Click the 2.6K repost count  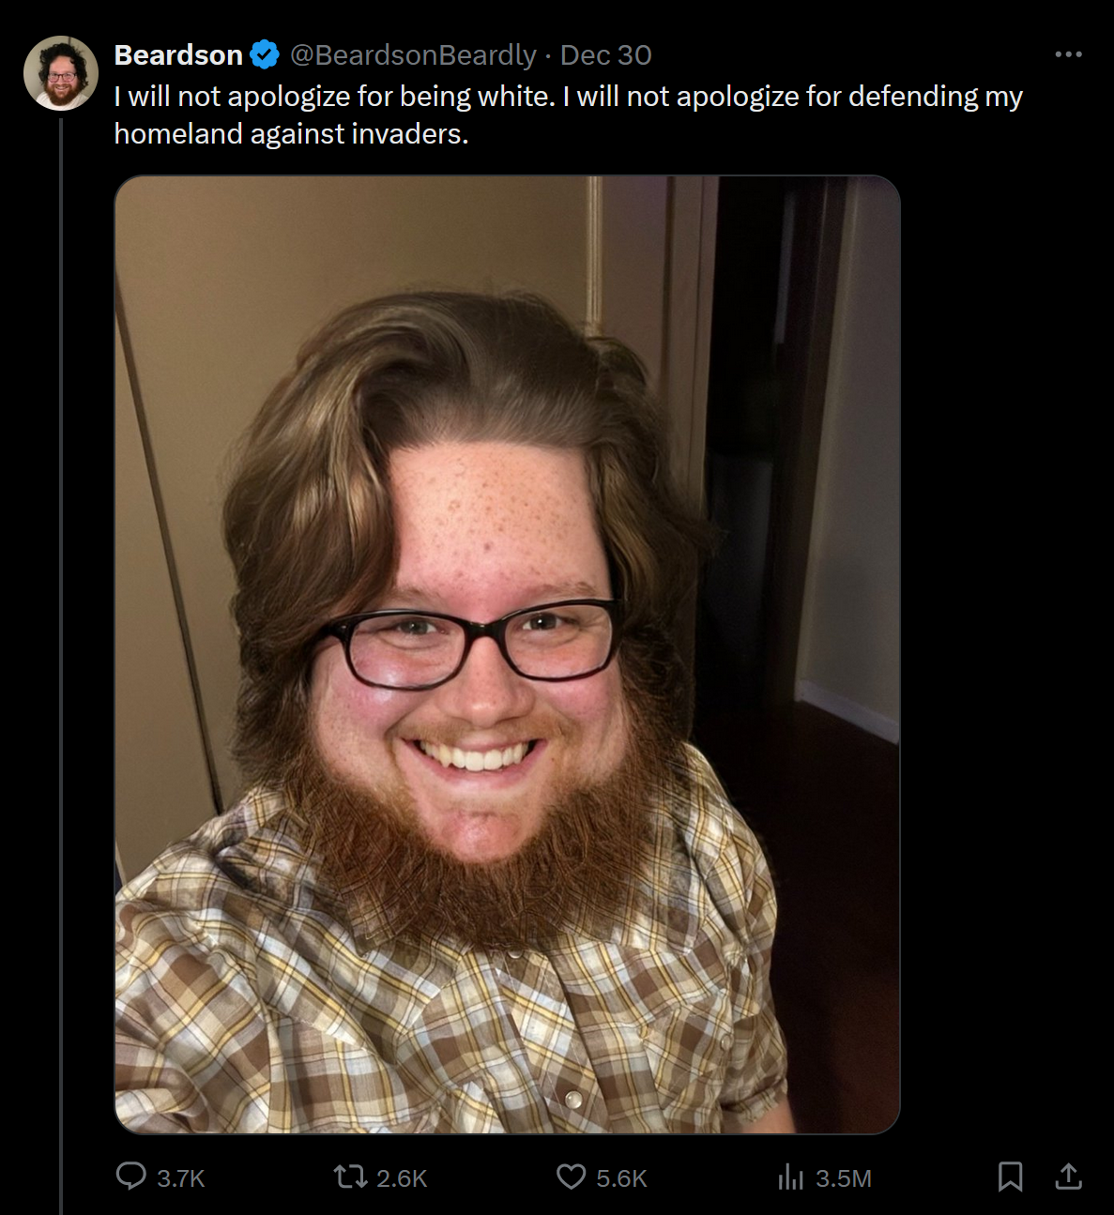(402, 1178)
